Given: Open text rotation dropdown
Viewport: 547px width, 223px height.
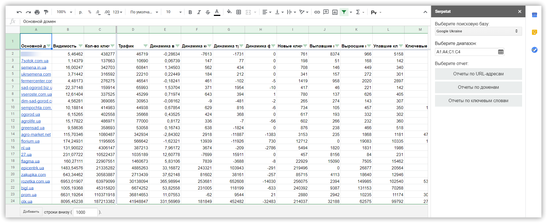Looking at the screenshot, I should 304,12.
